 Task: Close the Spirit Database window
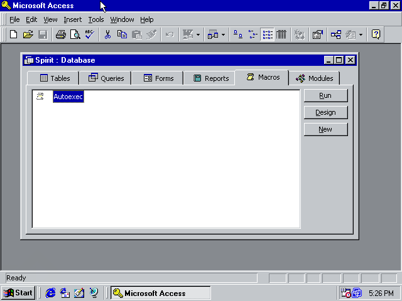[x=350, y=60]
